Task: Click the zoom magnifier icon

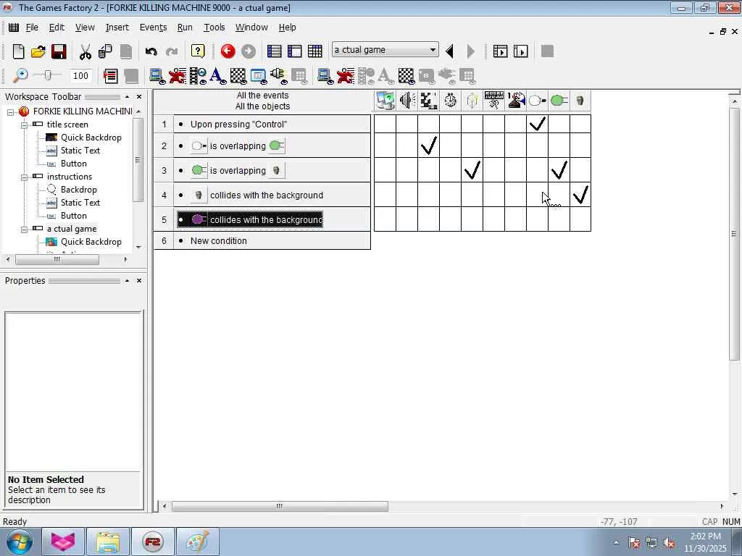Action: pyautogui.click(x=20, y=75)
